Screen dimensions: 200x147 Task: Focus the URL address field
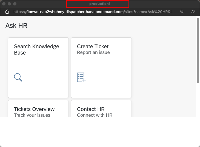tap(94, 12)
